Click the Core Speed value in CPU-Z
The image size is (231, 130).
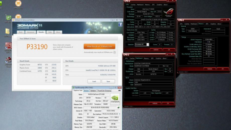[x=141, y=32]
